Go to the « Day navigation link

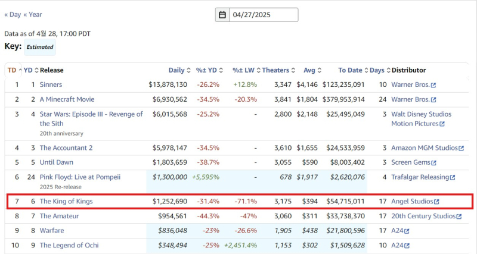click(x=13, y=14)
